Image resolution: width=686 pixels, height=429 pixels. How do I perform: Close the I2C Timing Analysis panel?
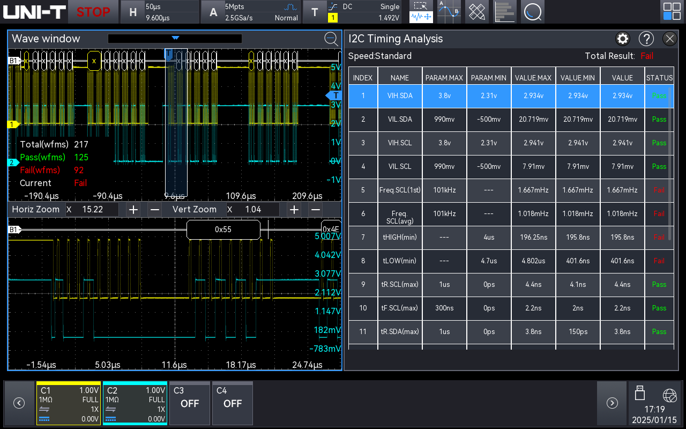click(x=670, y=39)
